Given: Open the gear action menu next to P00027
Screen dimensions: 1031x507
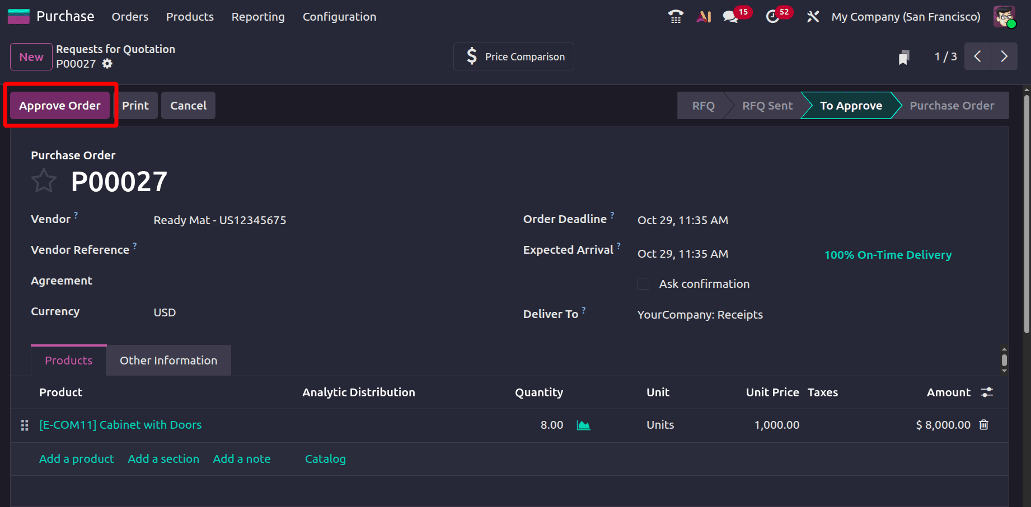Looking at the screenshot, I should (106, 64).
